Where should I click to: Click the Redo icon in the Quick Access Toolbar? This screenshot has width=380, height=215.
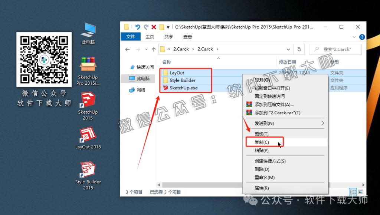146,27
